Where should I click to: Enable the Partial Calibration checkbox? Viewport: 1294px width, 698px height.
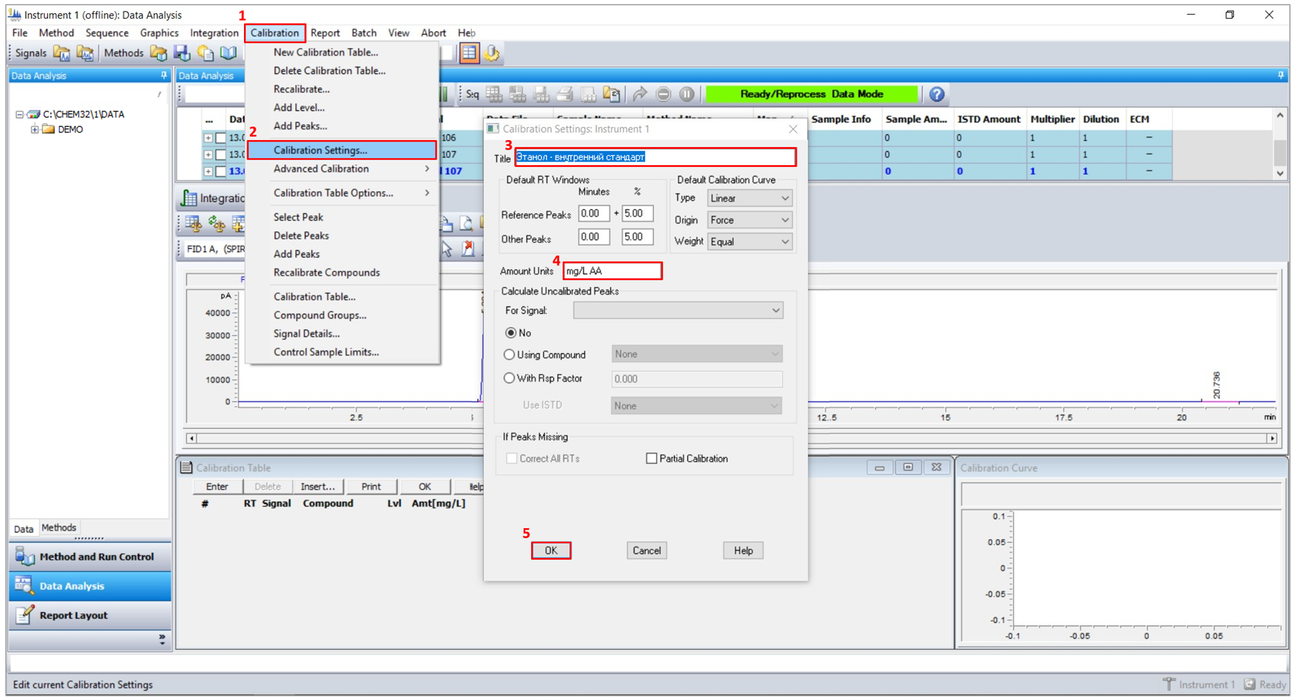tap(651, 458)
